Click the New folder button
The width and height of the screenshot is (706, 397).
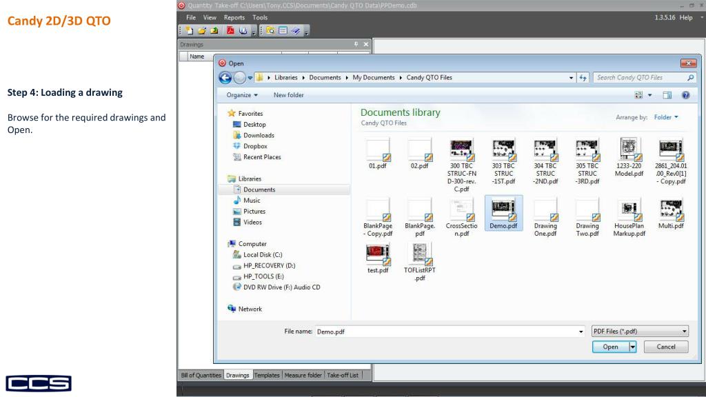[289, 95]
